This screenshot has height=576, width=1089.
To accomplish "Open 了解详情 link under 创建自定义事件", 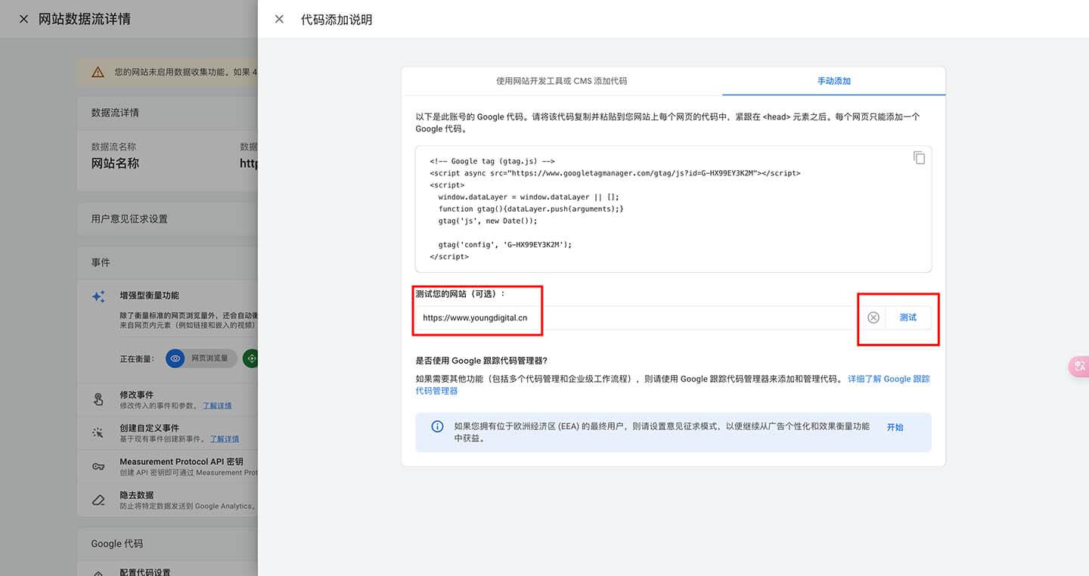I will (225, 439).
